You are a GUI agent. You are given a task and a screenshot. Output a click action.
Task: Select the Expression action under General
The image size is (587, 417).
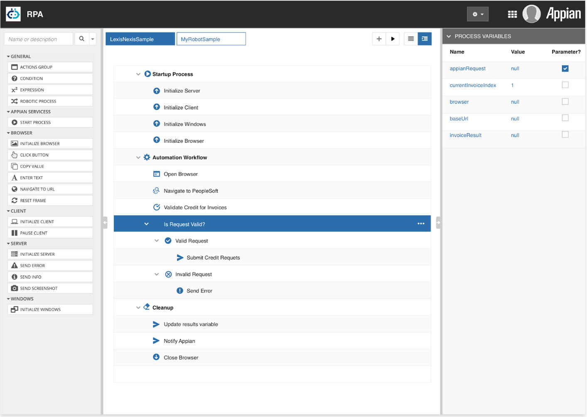50,90
